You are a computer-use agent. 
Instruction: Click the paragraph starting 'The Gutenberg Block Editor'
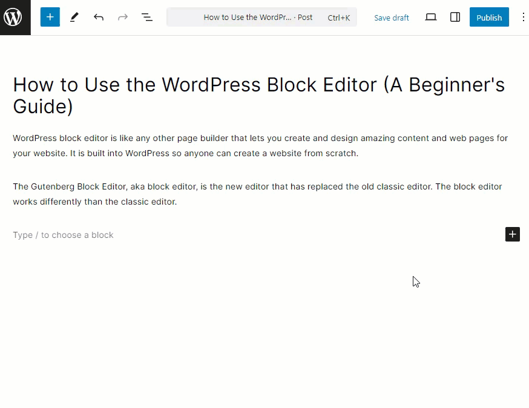coord(257,194)
